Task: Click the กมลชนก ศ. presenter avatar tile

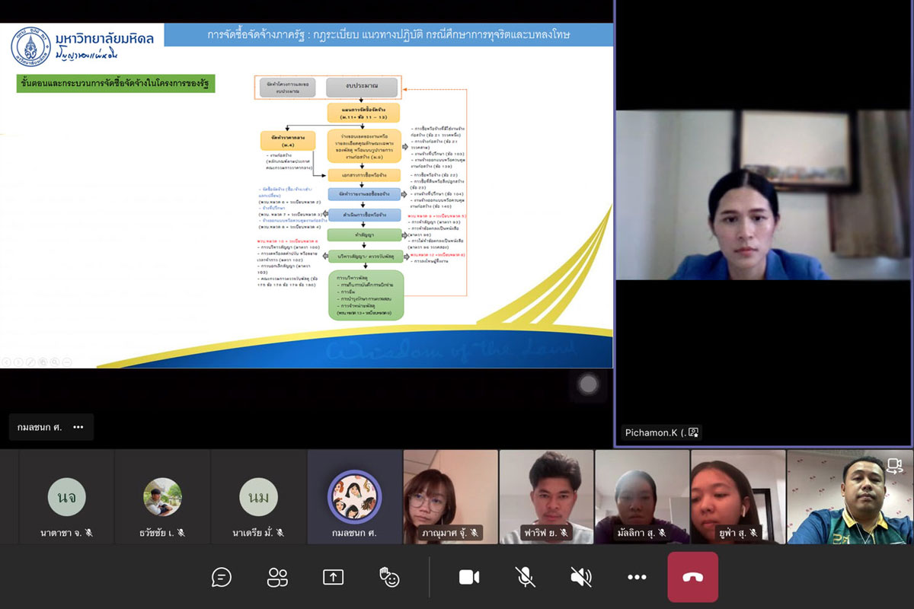Action: (354, 496)
